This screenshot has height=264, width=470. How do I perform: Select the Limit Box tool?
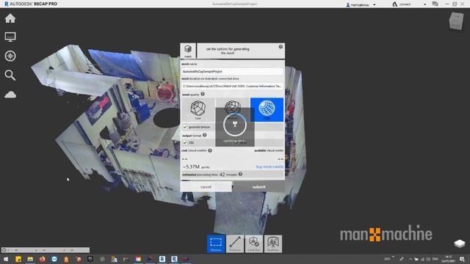point(254,243)
